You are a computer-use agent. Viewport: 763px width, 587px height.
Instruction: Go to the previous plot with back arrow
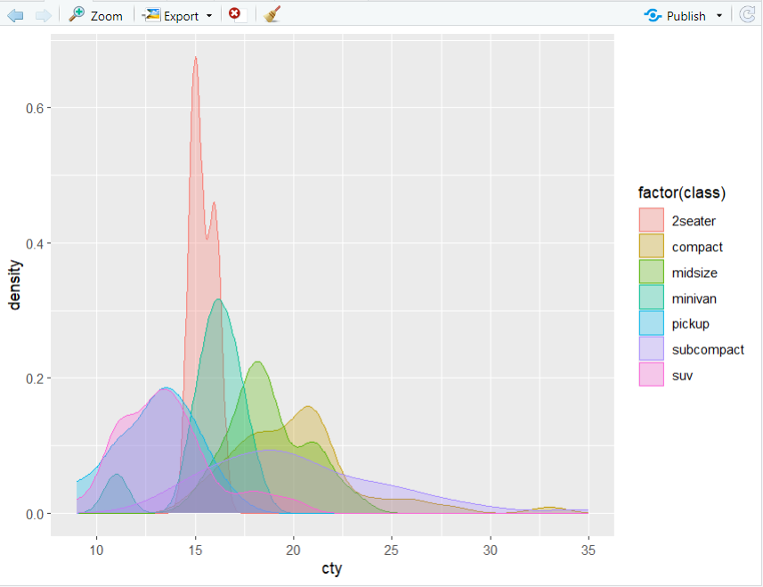pyautogui.click(x=15, y=15)
